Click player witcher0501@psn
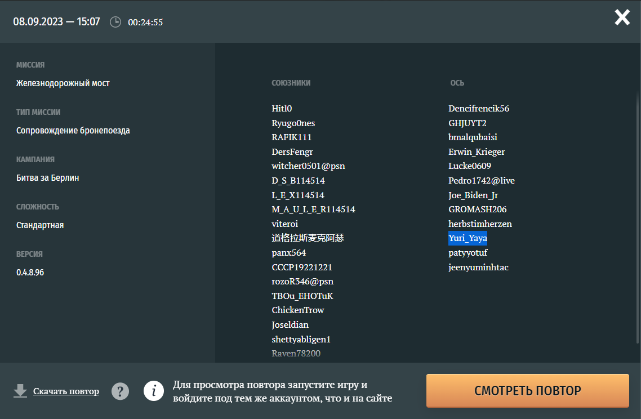Screen dimensions: 641x419 [x=308, y=166]
